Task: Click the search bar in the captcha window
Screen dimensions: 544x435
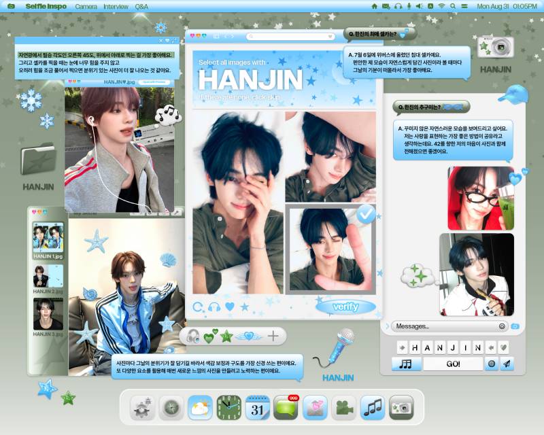Action: pos(291,37)
